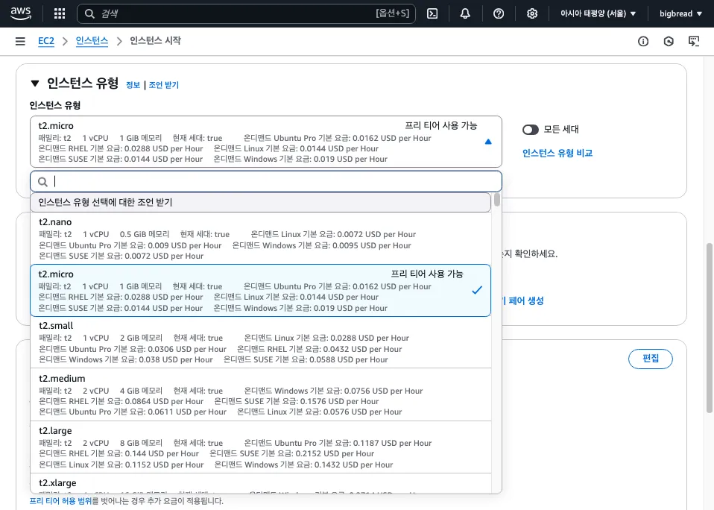The width and height of the screenshot is (714, 510).
Task: Open the settings gear icon
Action: 532,13
